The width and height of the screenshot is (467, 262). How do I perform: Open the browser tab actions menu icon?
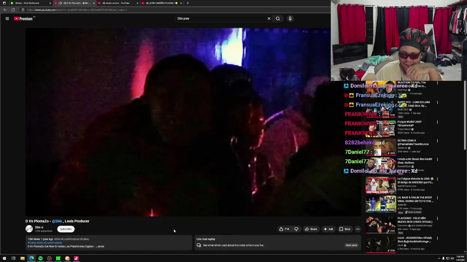click(4, 3)
